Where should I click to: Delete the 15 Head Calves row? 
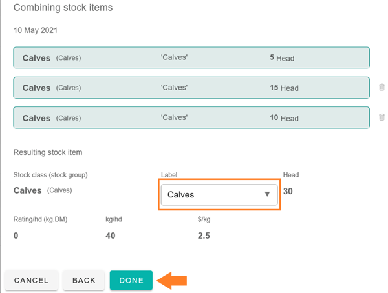[382, 88]
